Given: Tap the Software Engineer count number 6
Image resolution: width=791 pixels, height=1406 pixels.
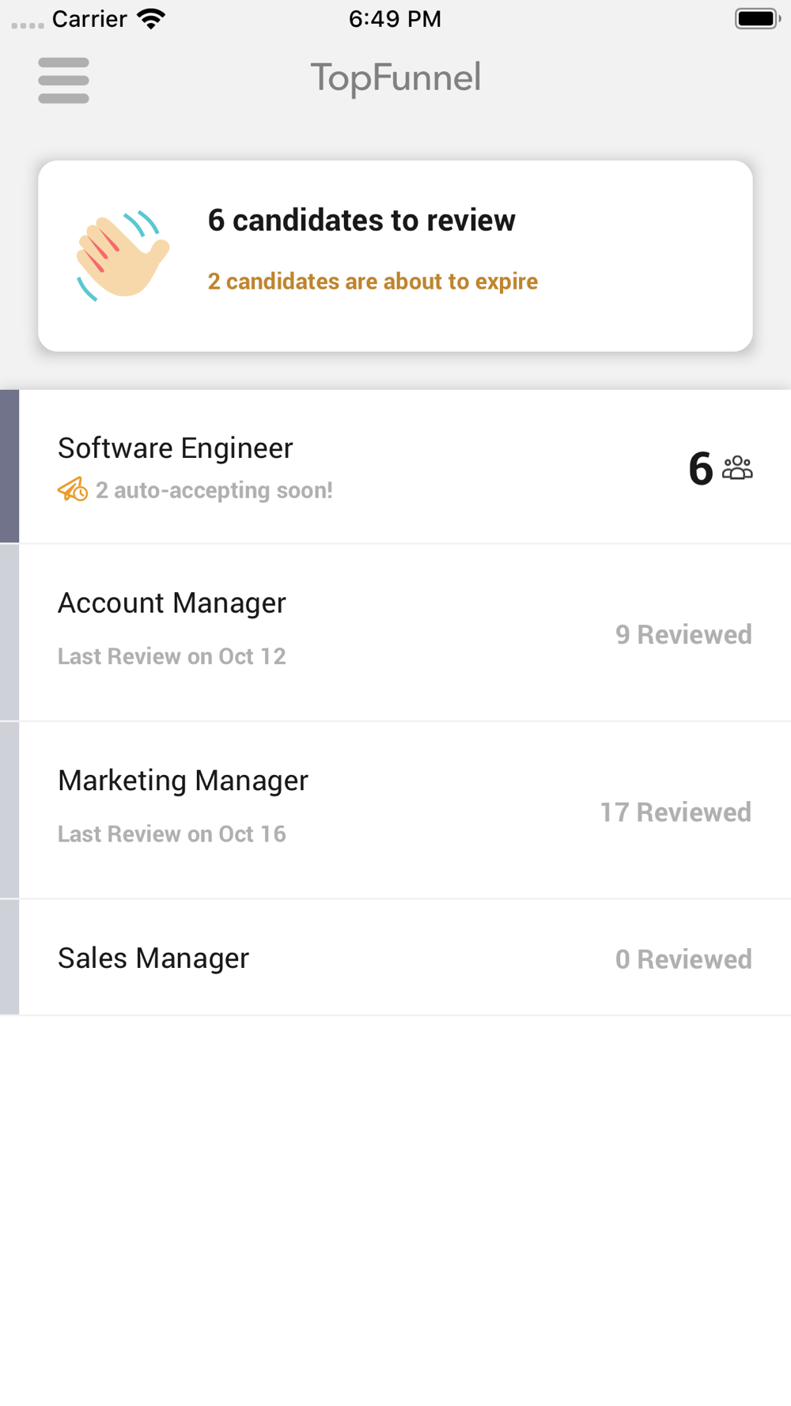Looking at the screenshot, I should coord(701,468).
